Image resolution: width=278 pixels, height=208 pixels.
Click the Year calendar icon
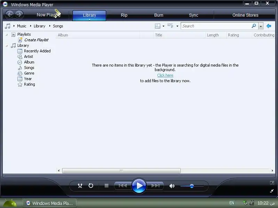pos(20,79)
